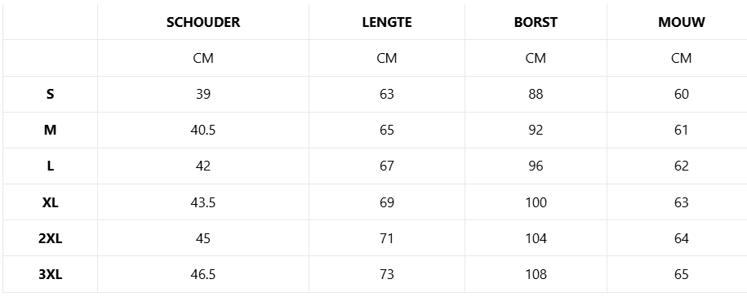The width and height of the screenshot is (747, 297).
Task: Select the L size row label
Action: coord(50,166)
